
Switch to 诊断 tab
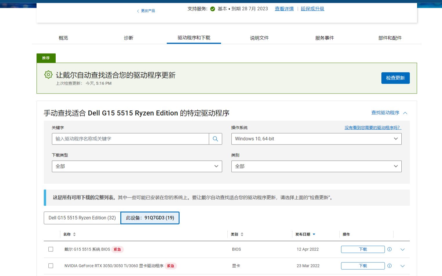pyautogui.click(x=128, y=38)
